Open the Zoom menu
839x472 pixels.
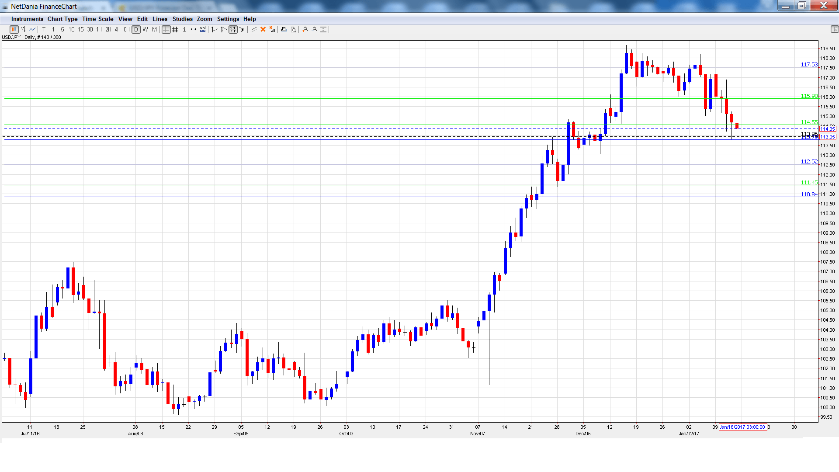205,19
